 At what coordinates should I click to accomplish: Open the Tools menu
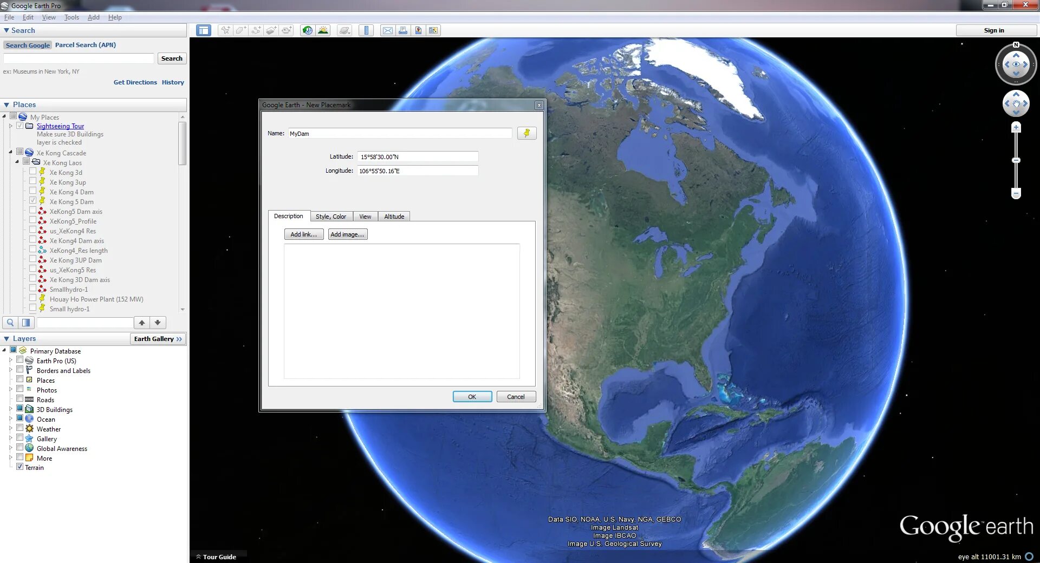pos(71,17)
